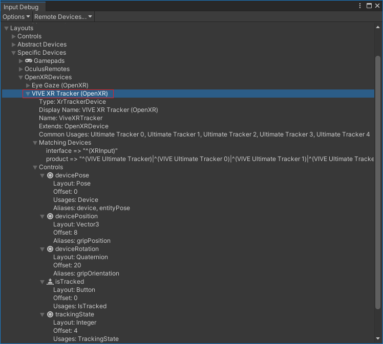Collapse the deviceRotation node
Screen dimensions: 383x344
[42, 249]
